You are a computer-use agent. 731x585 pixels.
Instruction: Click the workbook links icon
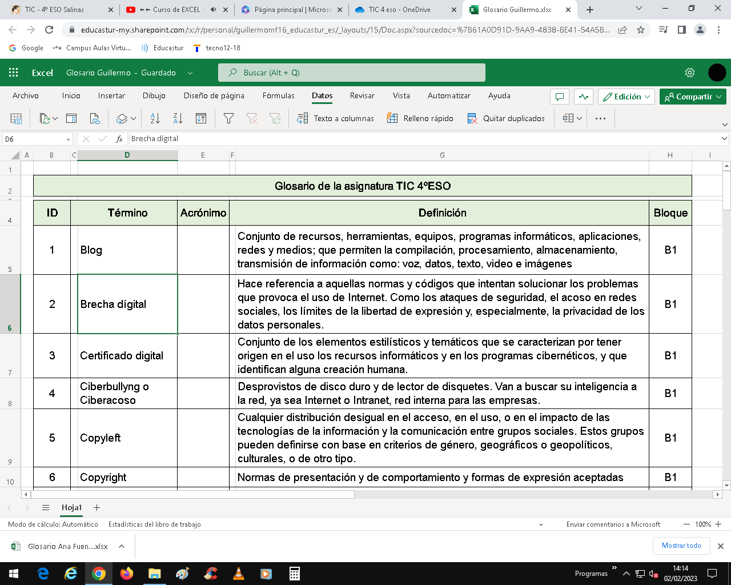(x=95, y=118)
